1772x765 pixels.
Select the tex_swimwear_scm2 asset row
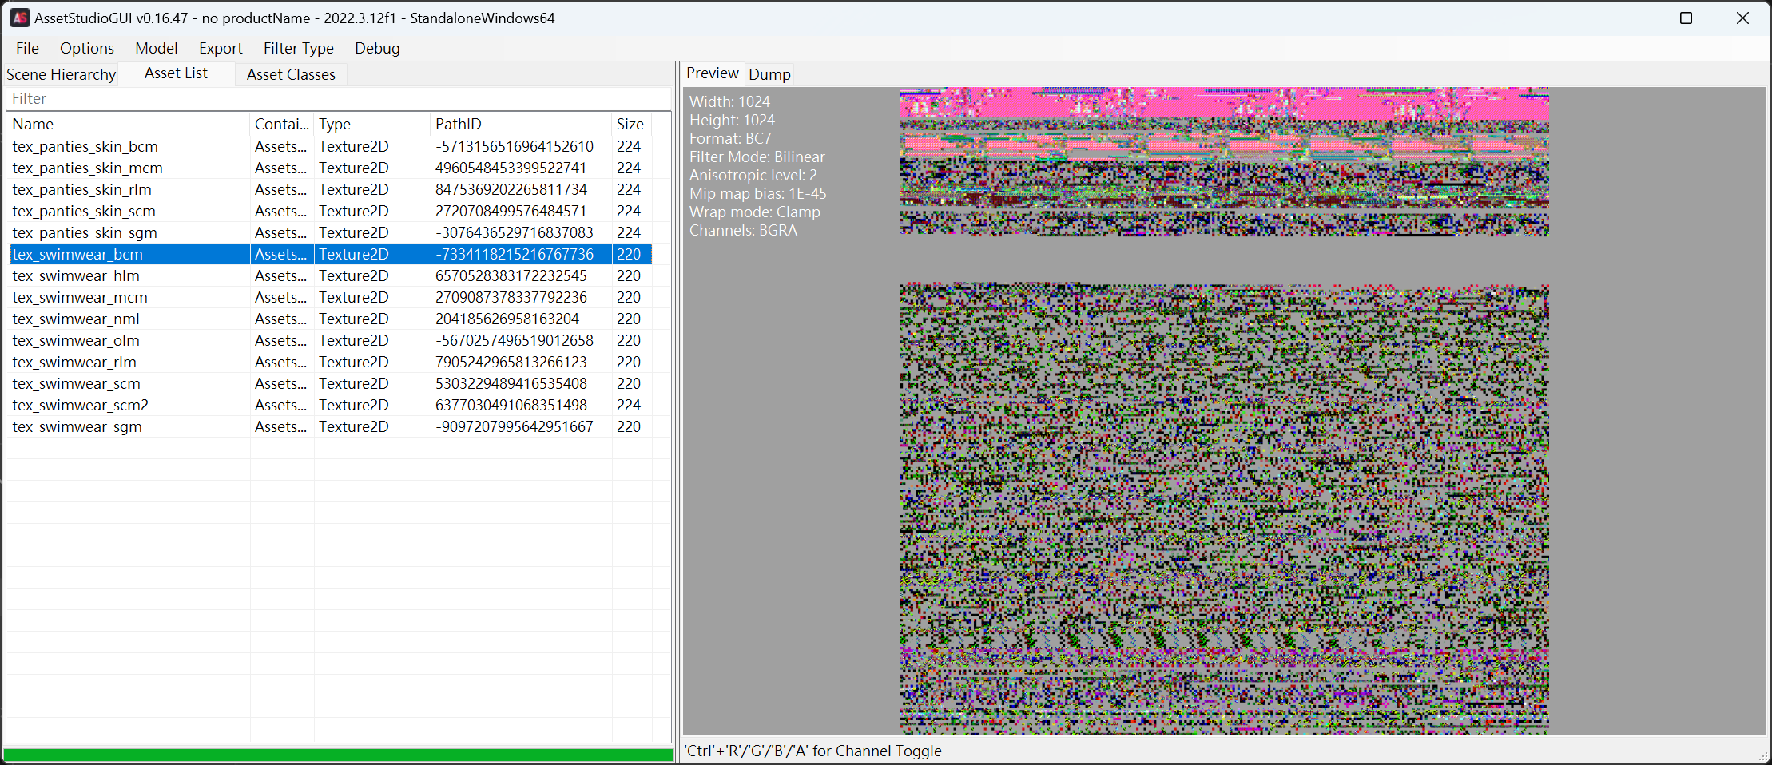pos(331,405)
